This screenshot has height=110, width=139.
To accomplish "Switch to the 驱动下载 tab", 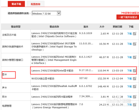I will pos(16,4).
